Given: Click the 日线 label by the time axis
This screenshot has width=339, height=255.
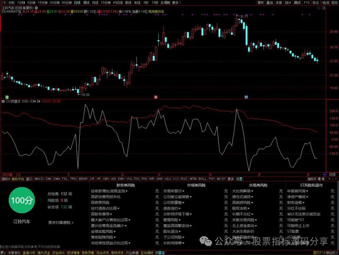Looking at the screenshot, I should click(332, 174).
